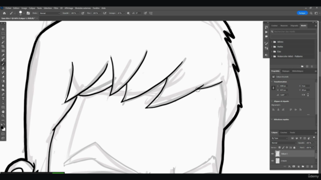Hide the croquis layer
This screenshot has width=321, height=180.
tap(272, 161)
